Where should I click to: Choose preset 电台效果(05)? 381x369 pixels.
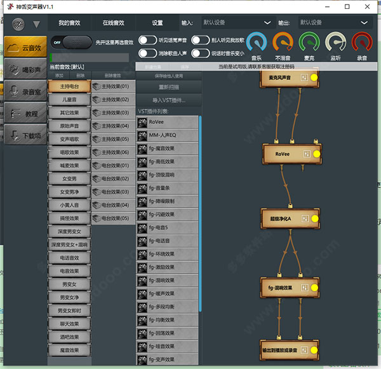[x=113, y=218]
